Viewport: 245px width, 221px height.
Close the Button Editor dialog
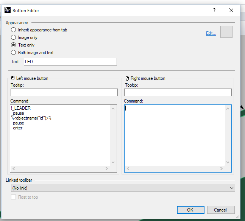pyautogui.click(x=231, y=10)
